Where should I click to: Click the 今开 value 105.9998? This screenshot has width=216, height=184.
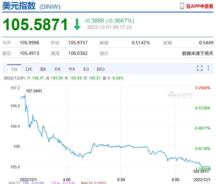tap(29, 42)
